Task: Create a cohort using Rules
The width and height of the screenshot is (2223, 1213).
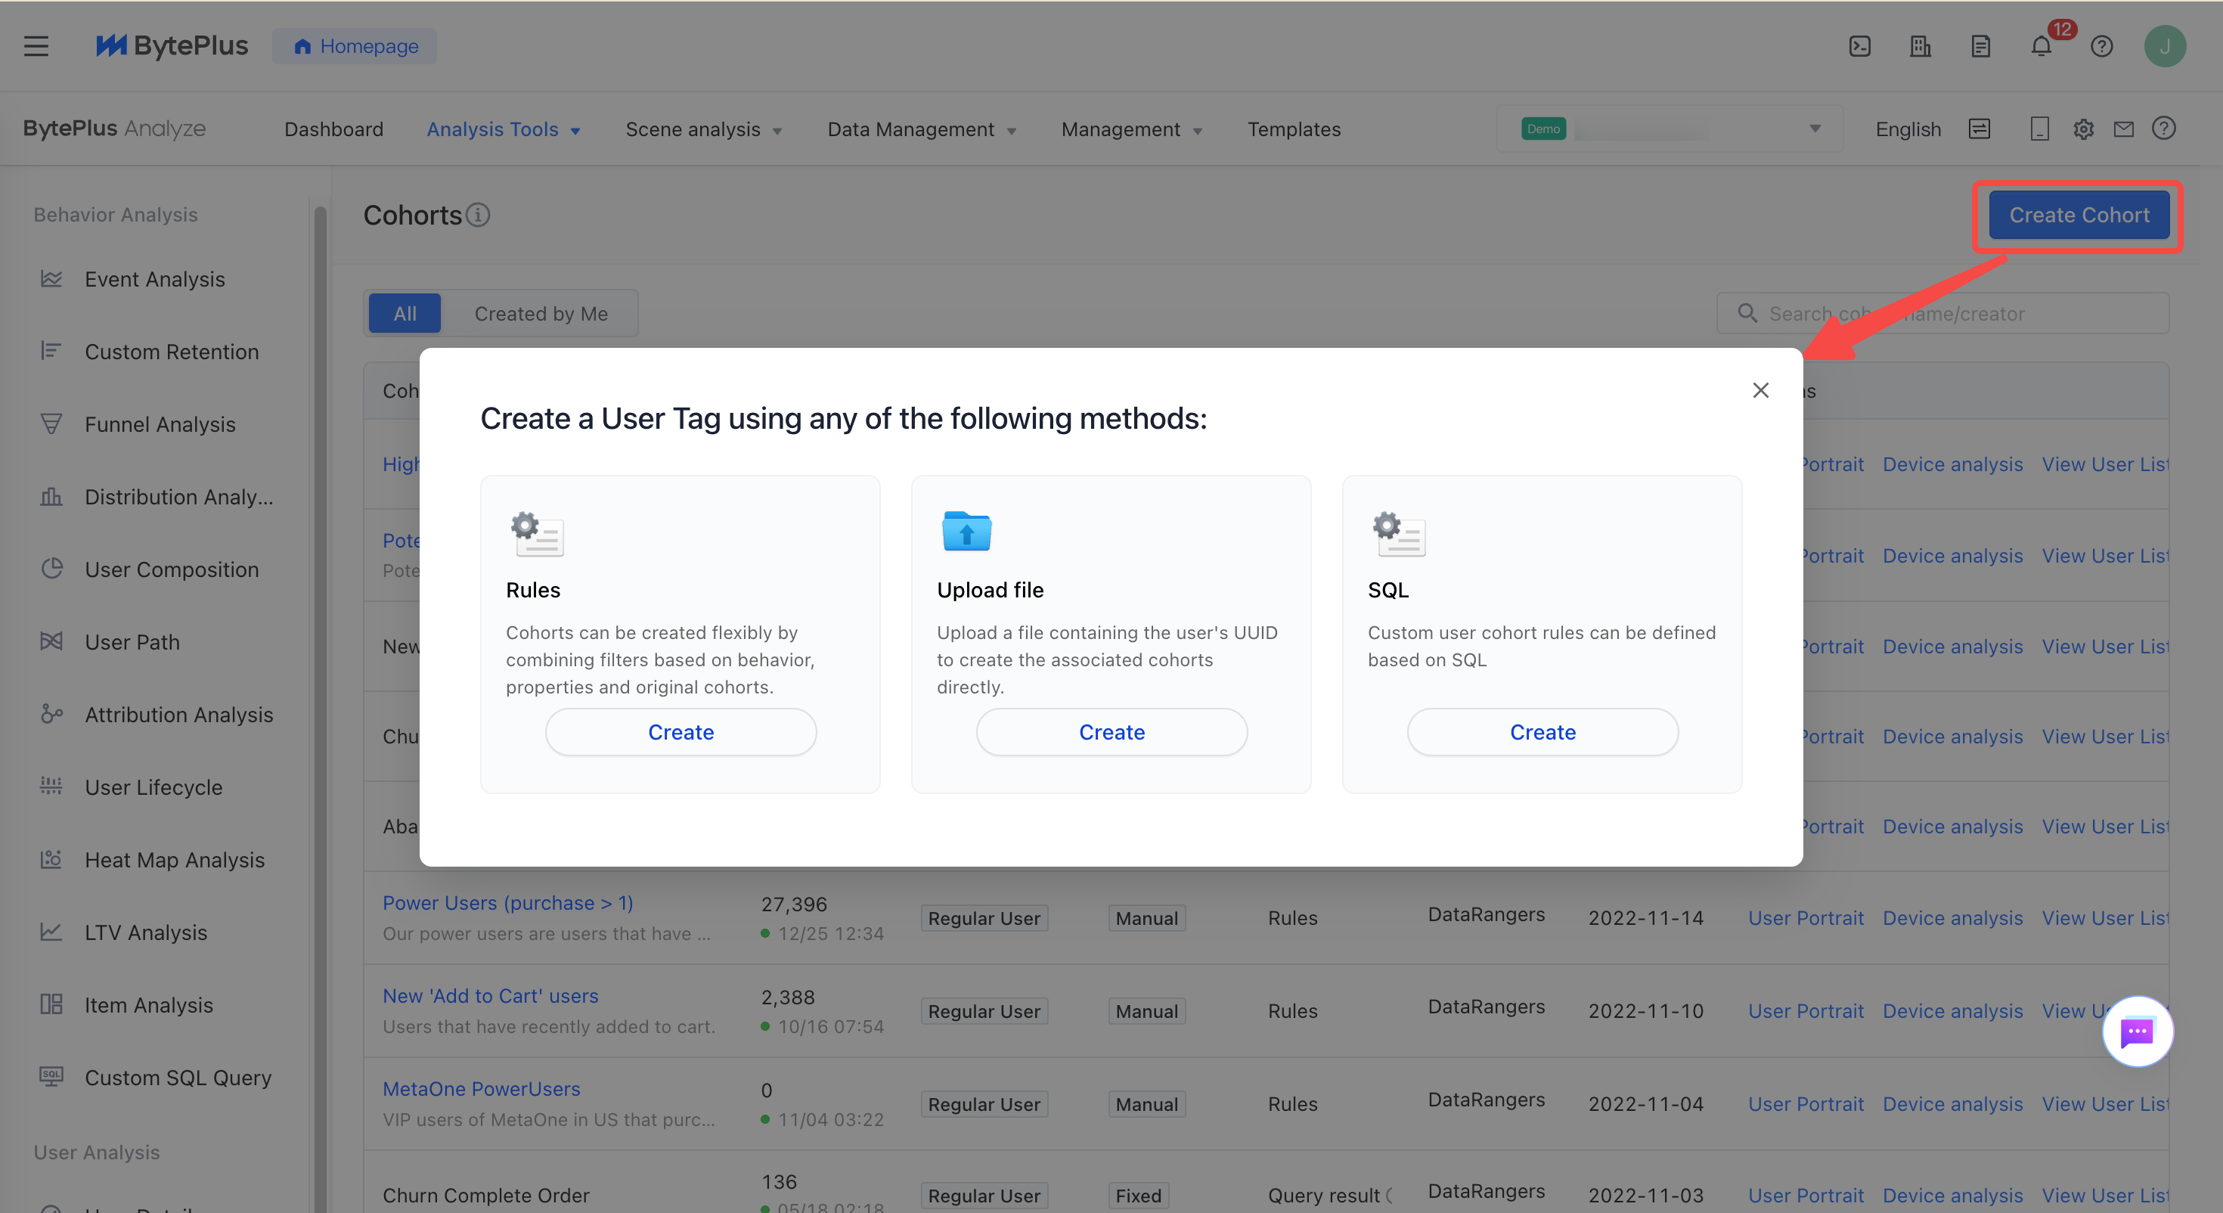Action: point(680,732)
